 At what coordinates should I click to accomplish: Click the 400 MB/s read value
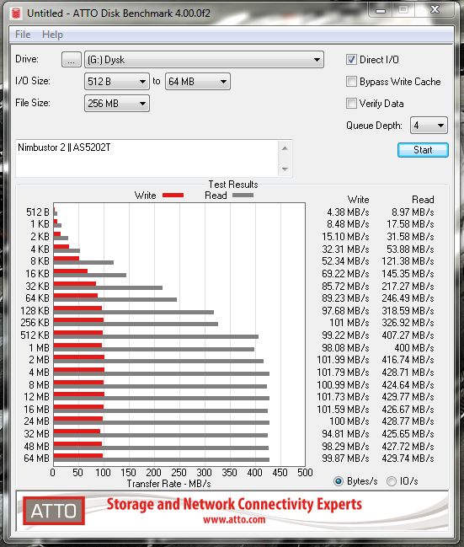(414, 348)
